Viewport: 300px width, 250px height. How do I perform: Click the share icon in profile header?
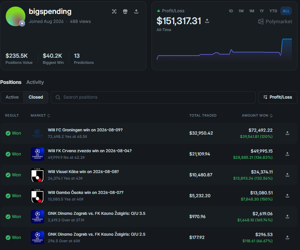pyautogui.click(x=136, y=11)
